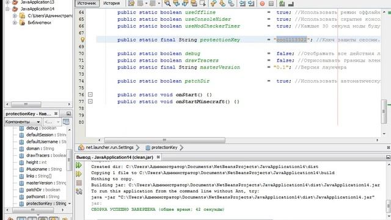Select defaultSession member in navigator
Viewport: 391px width, 220px height.
[46, 134]
